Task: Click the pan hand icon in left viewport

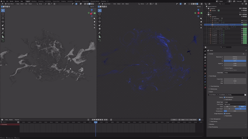Action: coord(95,22)
